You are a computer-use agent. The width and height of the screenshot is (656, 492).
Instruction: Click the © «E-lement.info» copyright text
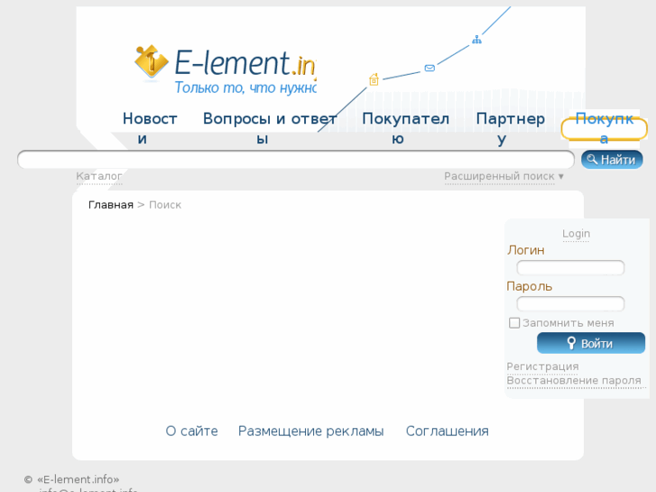(x=71, y=479)
